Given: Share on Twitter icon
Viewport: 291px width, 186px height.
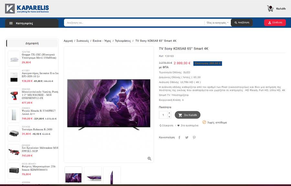Looking at the screenshot, I should [x=187, y=137].
